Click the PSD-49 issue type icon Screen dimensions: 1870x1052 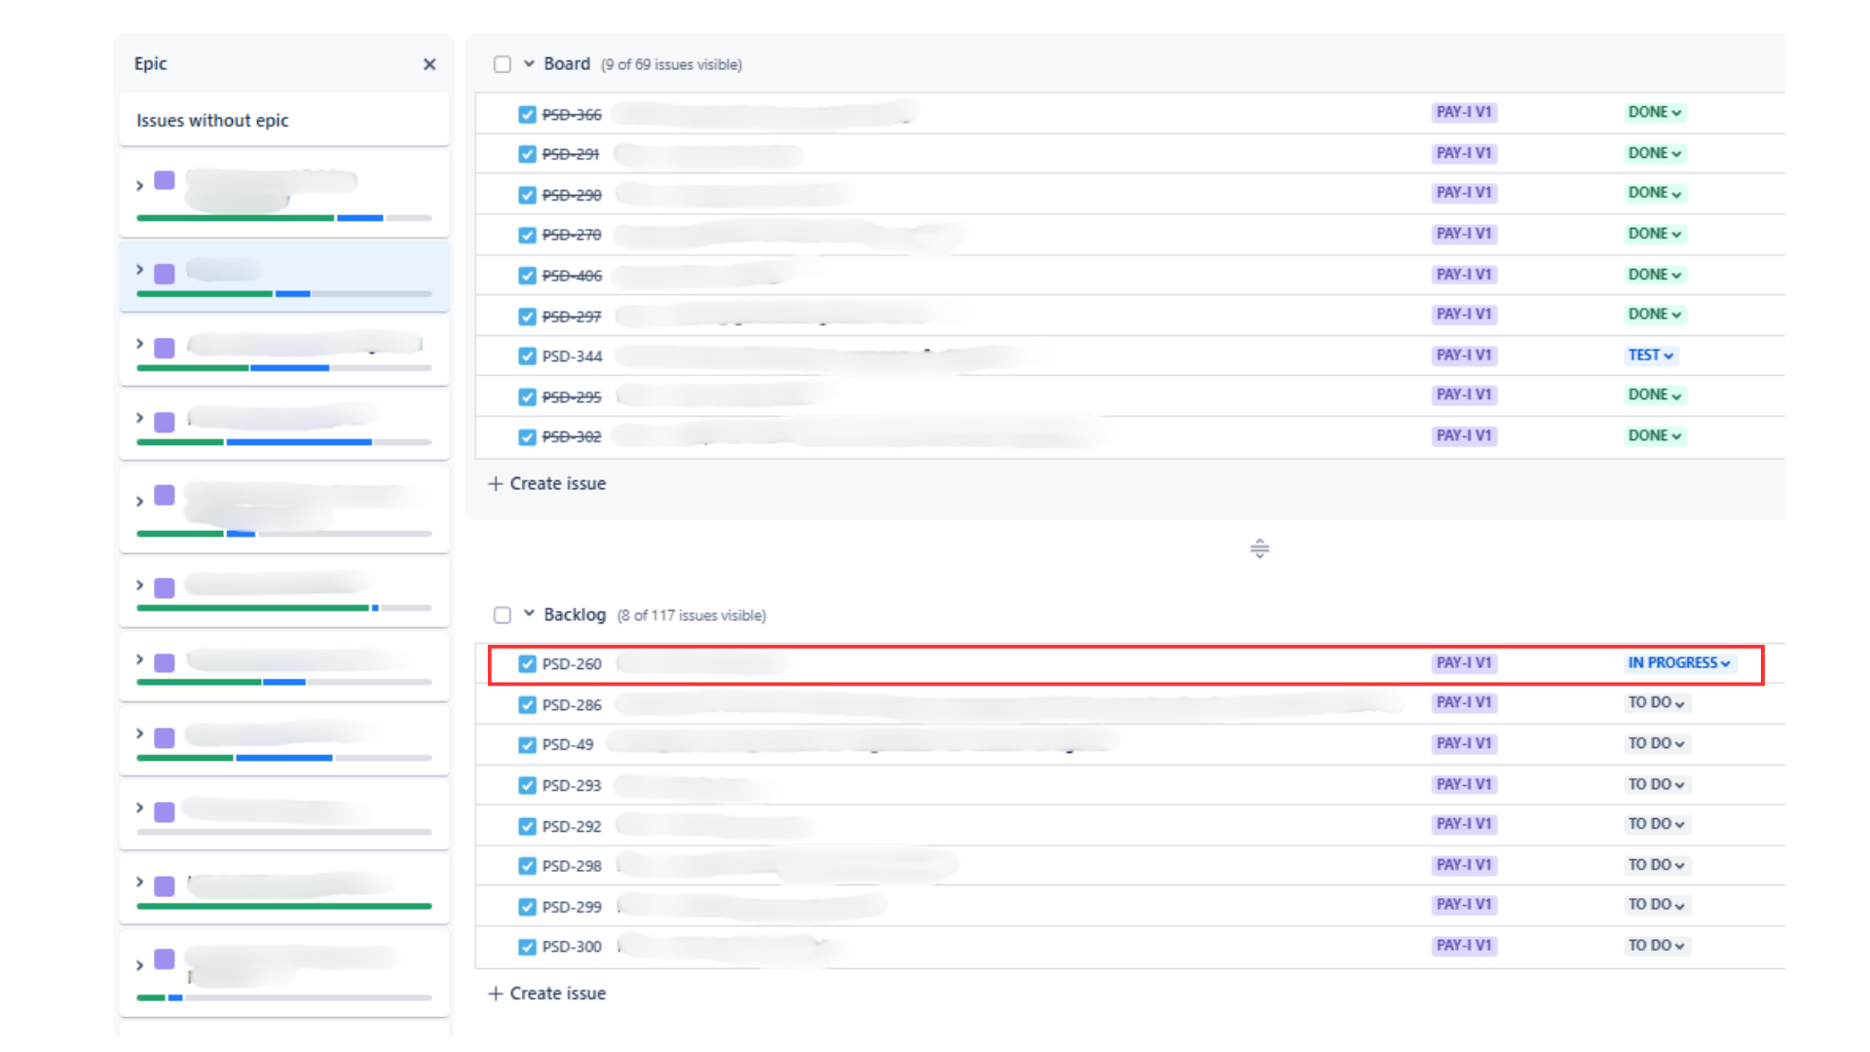(x=527, y=744)
